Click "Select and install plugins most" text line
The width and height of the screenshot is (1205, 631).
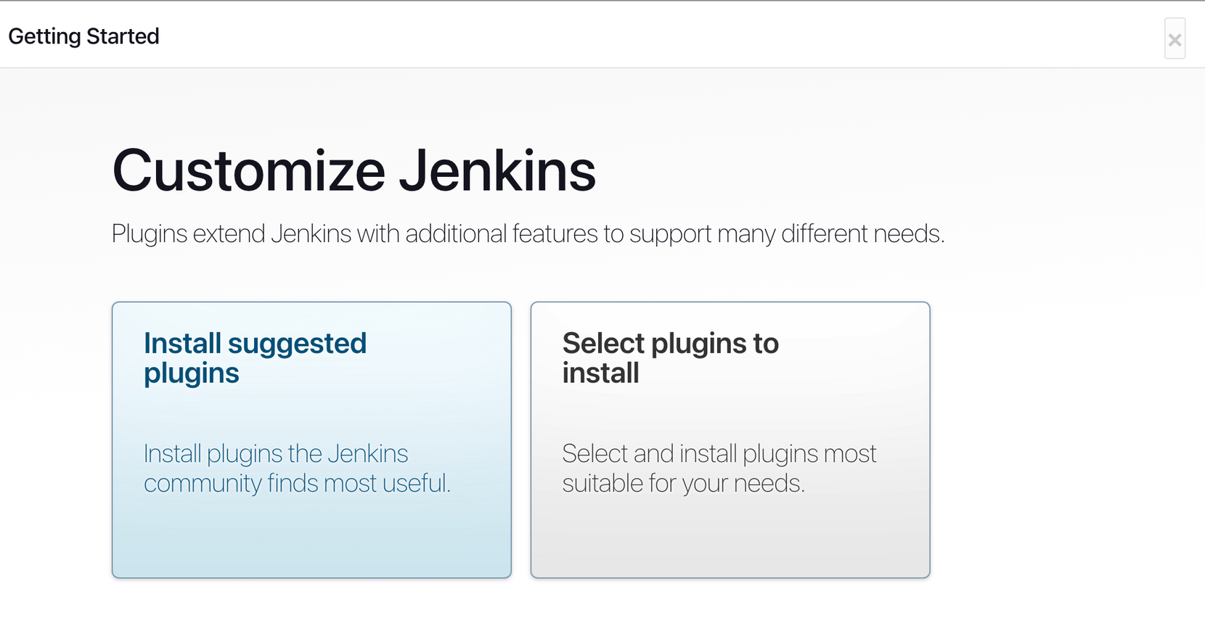tap(719, 454)
